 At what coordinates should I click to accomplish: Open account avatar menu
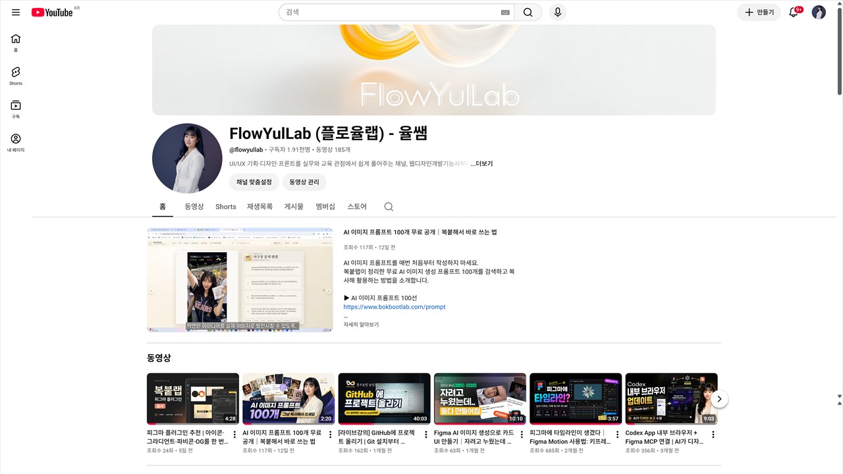coord(819,13)
